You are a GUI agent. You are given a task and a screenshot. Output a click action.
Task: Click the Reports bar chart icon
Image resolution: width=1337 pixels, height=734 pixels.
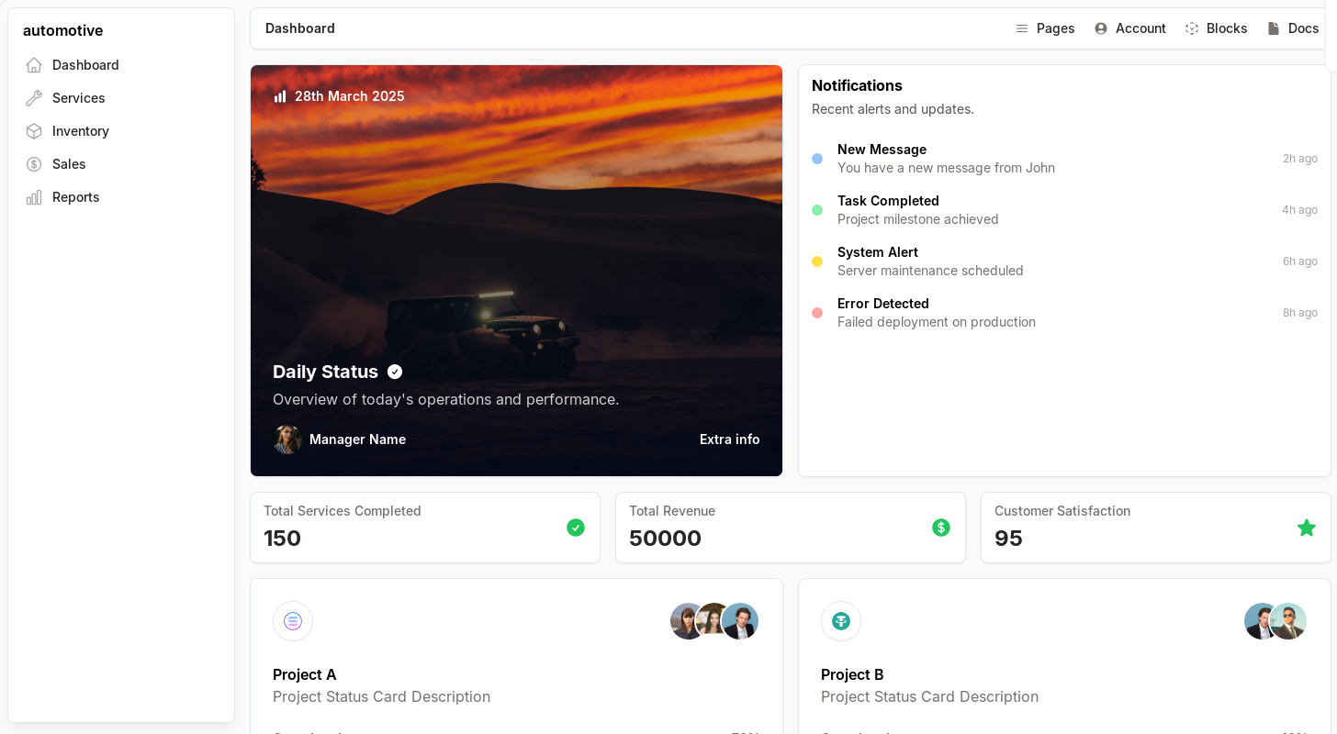[x=34, y=197]
